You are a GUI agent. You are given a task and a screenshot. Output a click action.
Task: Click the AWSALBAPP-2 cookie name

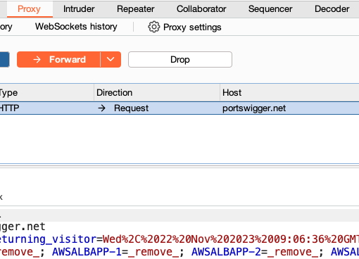pyautogui.click(x=226, y=252)
